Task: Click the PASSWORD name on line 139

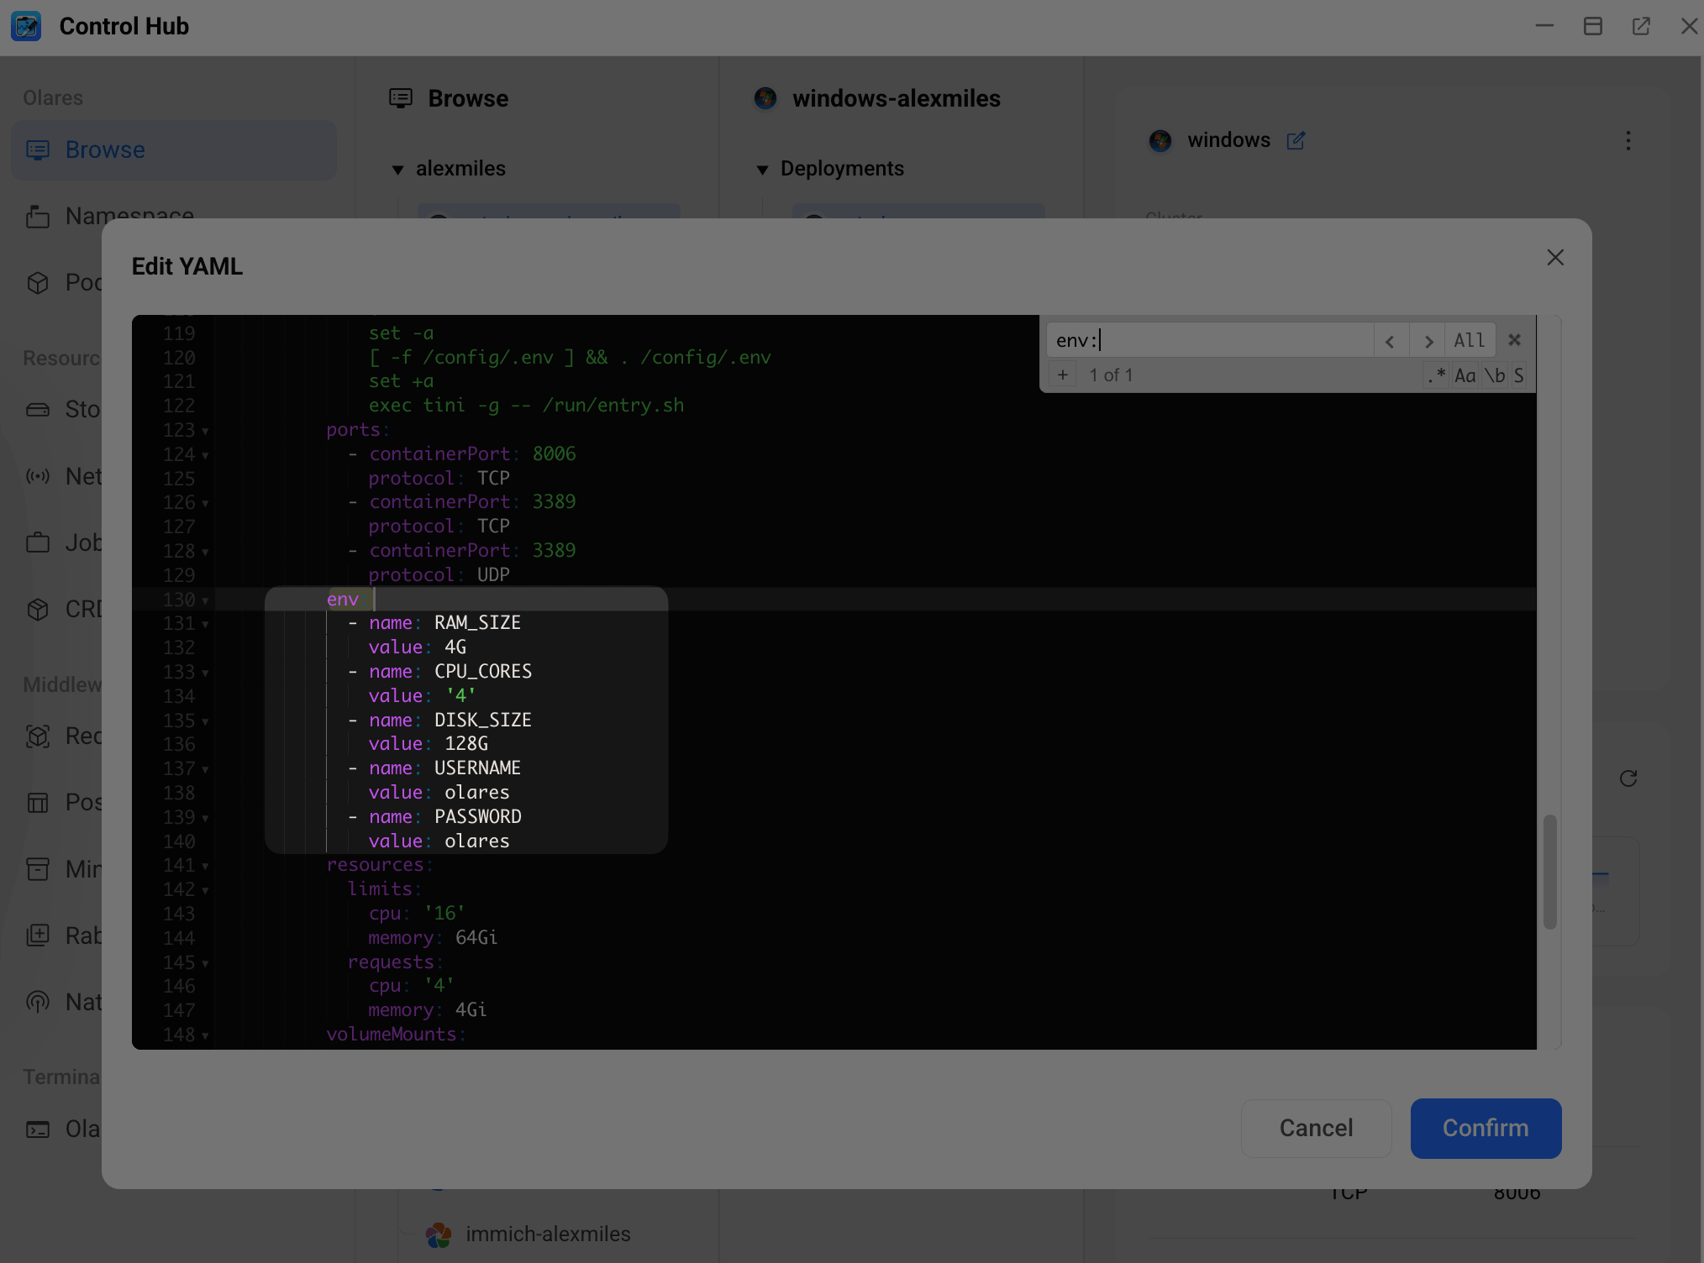Action: 477,817
